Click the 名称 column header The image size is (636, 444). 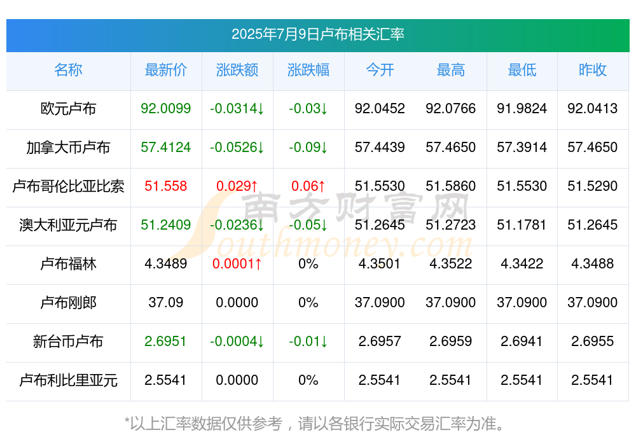[68, 70]
